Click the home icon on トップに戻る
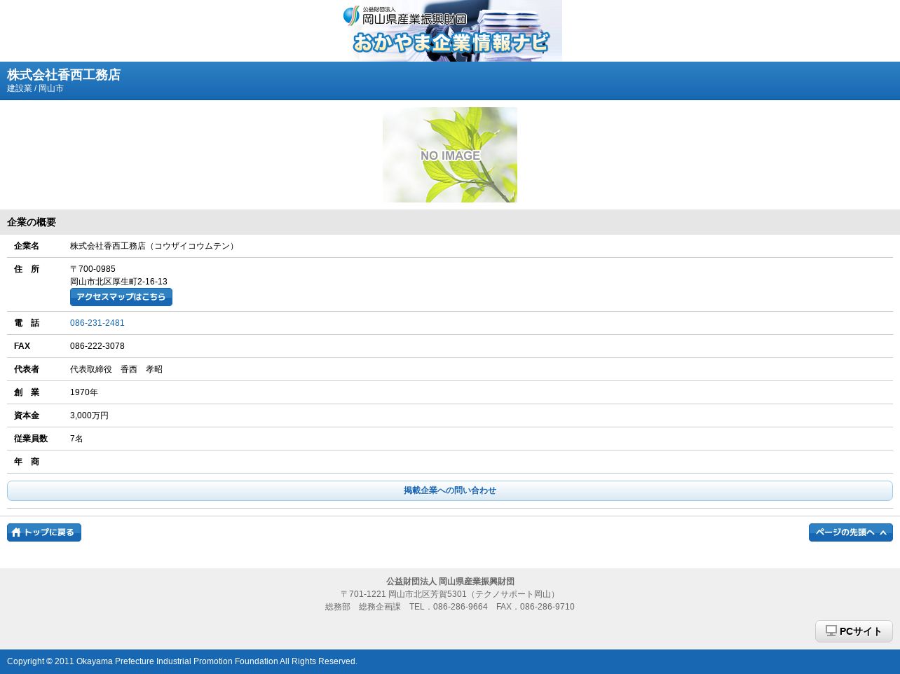The image size is (900, 674). pos(16,532)
